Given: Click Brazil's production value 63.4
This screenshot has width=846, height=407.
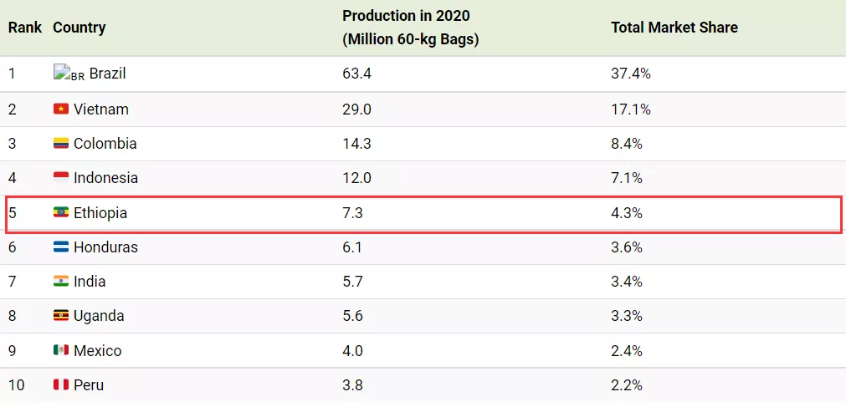Looking at the screenshot, I should (356, 73).
